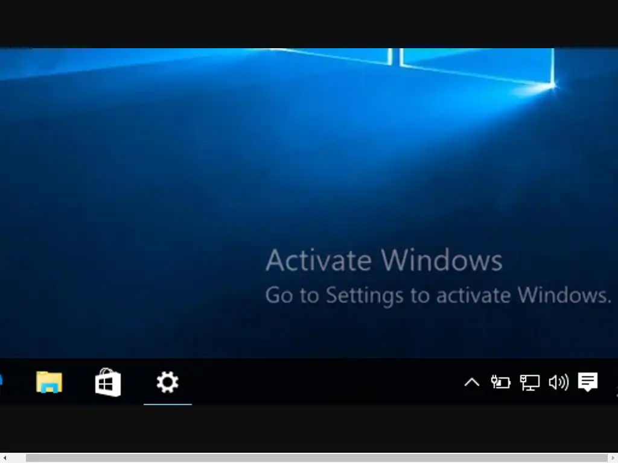Launch the Microsoft Store taskbar icon

pyautogui.click(x=108, y=382)
